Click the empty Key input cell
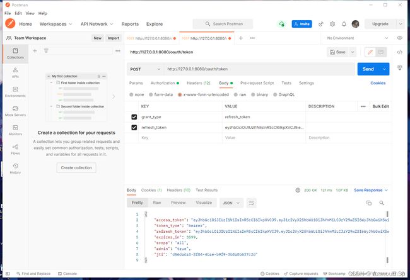 pos(180,138)
